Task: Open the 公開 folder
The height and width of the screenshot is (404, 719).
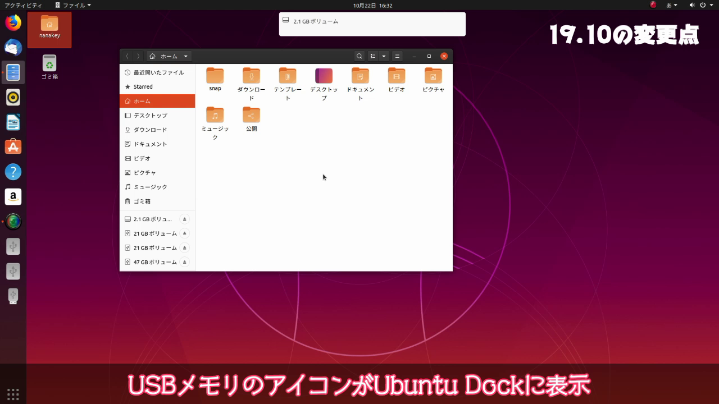Action: tap(251, 119)
